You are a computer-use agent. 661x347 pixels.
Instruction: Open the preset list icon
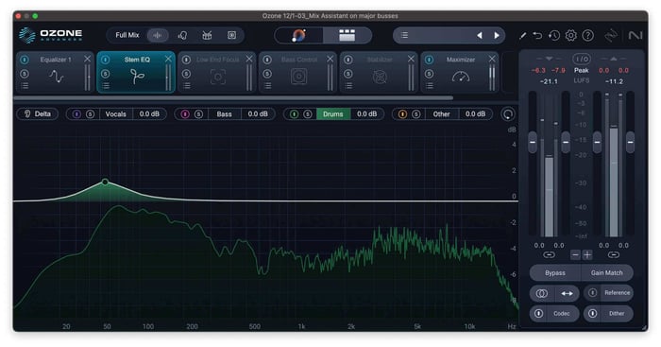(404, 36)
